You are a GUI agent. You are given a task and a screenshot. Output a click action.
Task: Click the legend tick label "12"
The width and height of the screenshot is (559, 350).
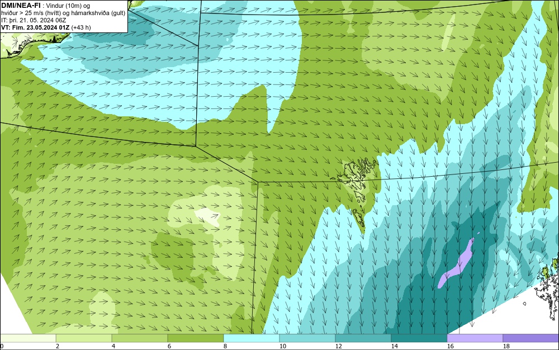338,346
